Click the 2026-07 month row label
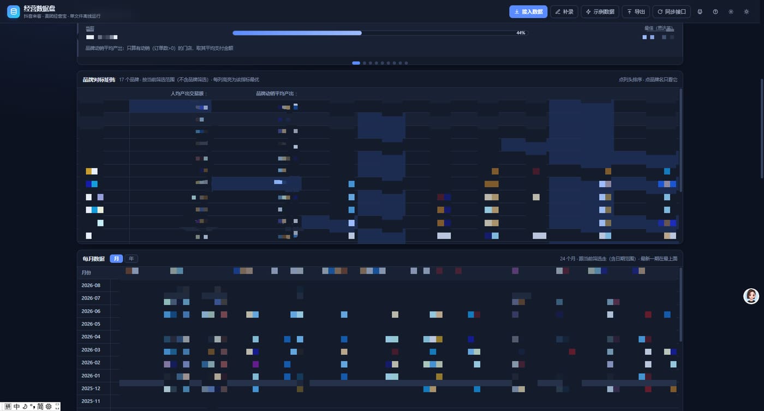Viewport: 764px width, 411px height. tap(91, 298)
